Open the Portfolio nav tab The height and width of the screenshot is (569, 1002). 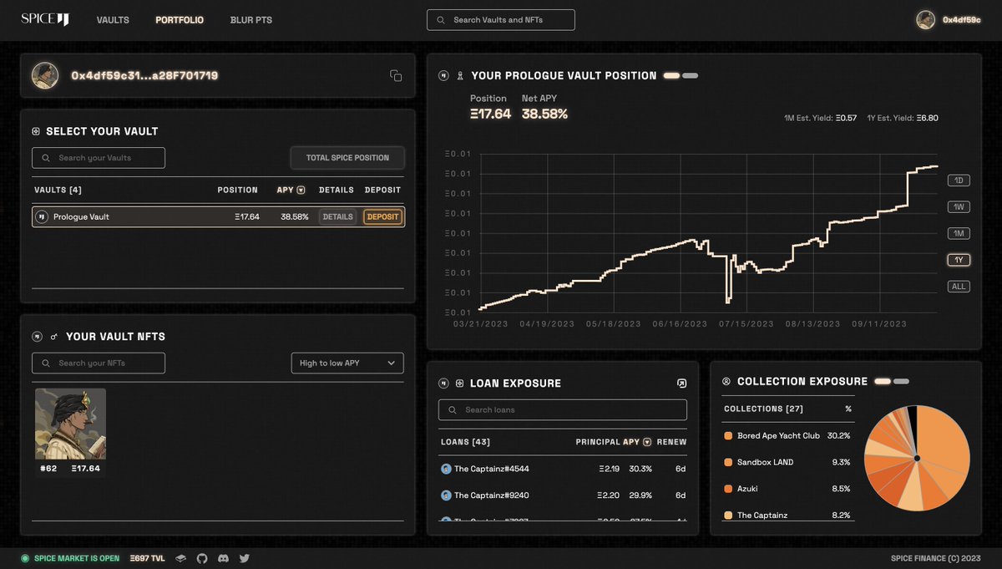coord(180,20)
